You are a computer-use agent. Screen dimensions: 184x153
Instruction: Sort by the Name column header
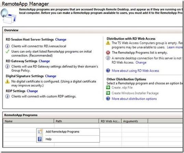28,121
